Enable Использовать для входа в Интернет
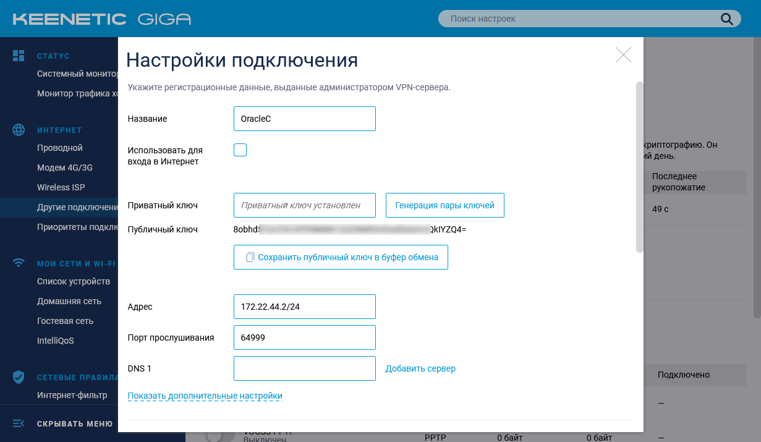 [240, 150]
